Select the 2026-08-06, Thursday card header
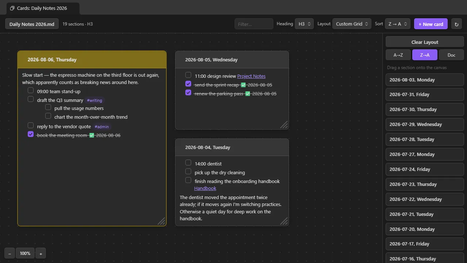This screenshot has width=467, height=263. [92, 60]
